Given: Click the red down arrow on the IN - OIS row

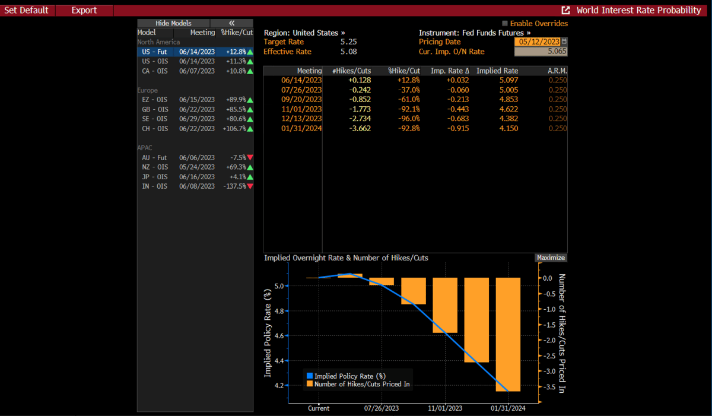Looking at the screenshot, I should pos(250,186).
